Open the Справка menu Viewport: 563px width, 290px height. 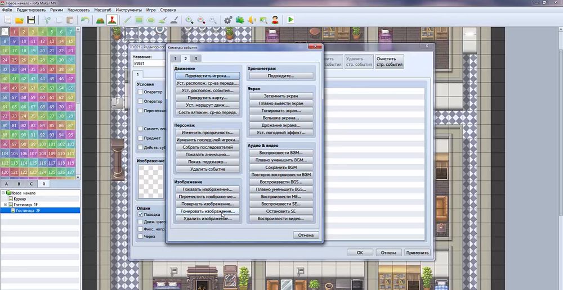pyautogui.click(x=168, y=10)
